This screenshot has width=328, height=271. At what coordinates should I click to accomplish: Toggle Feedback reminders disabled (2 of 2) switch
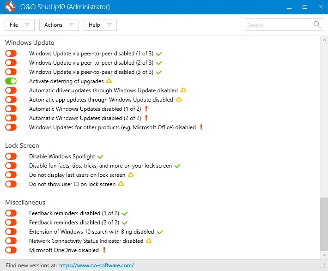pos(11,222)
